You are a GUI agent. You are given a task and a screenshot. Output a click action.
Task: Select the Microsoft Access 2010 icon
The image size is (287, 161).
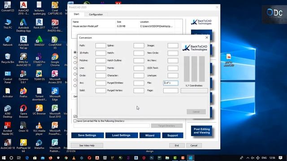(55, 76)
